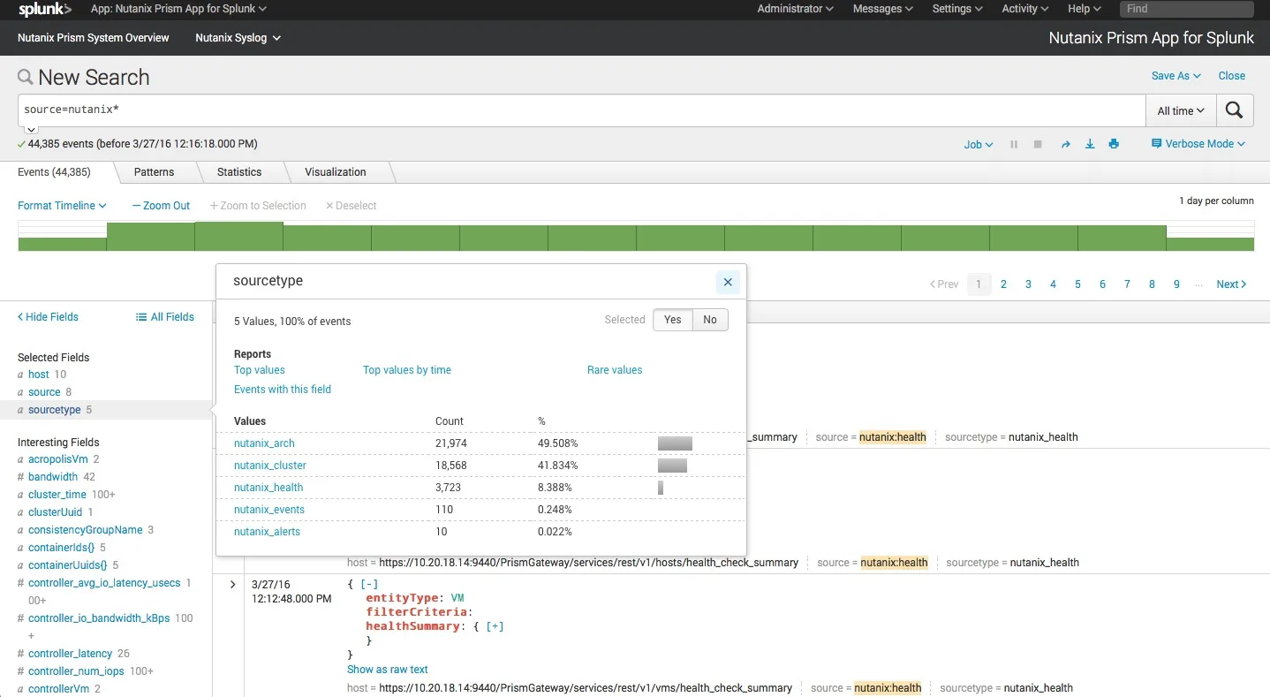Click the export results download icon

point(1090,144)
